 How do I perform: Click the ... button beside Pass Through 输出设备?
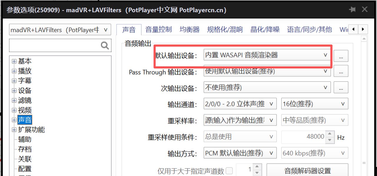341,72
